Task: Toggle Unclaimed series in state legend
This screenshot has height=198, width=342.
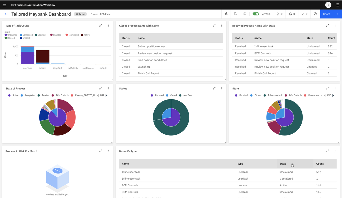Action: 11,35
